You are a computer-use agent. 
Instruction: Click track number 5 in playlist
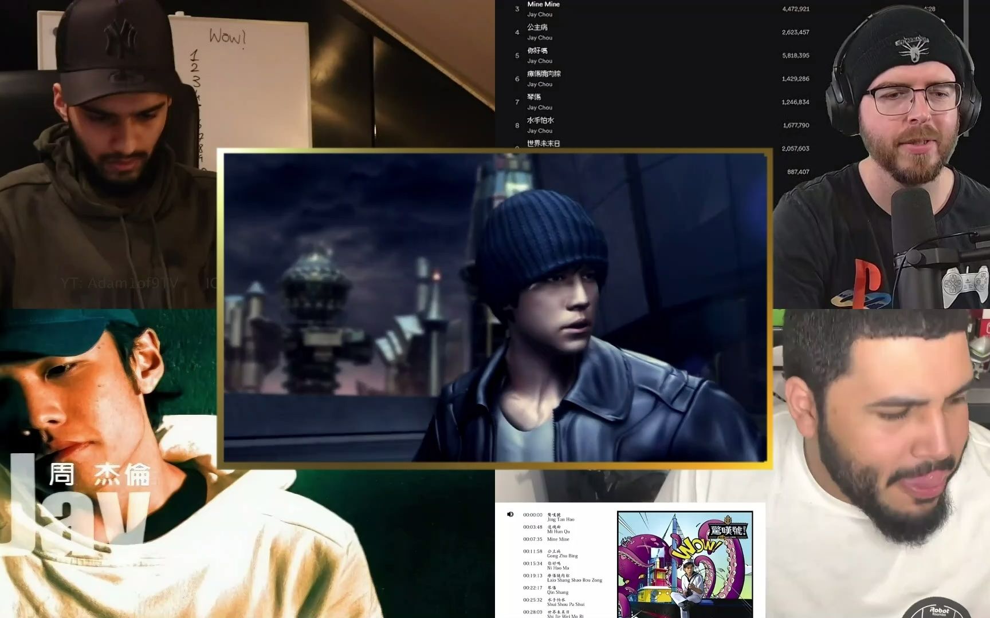[517, 56]
